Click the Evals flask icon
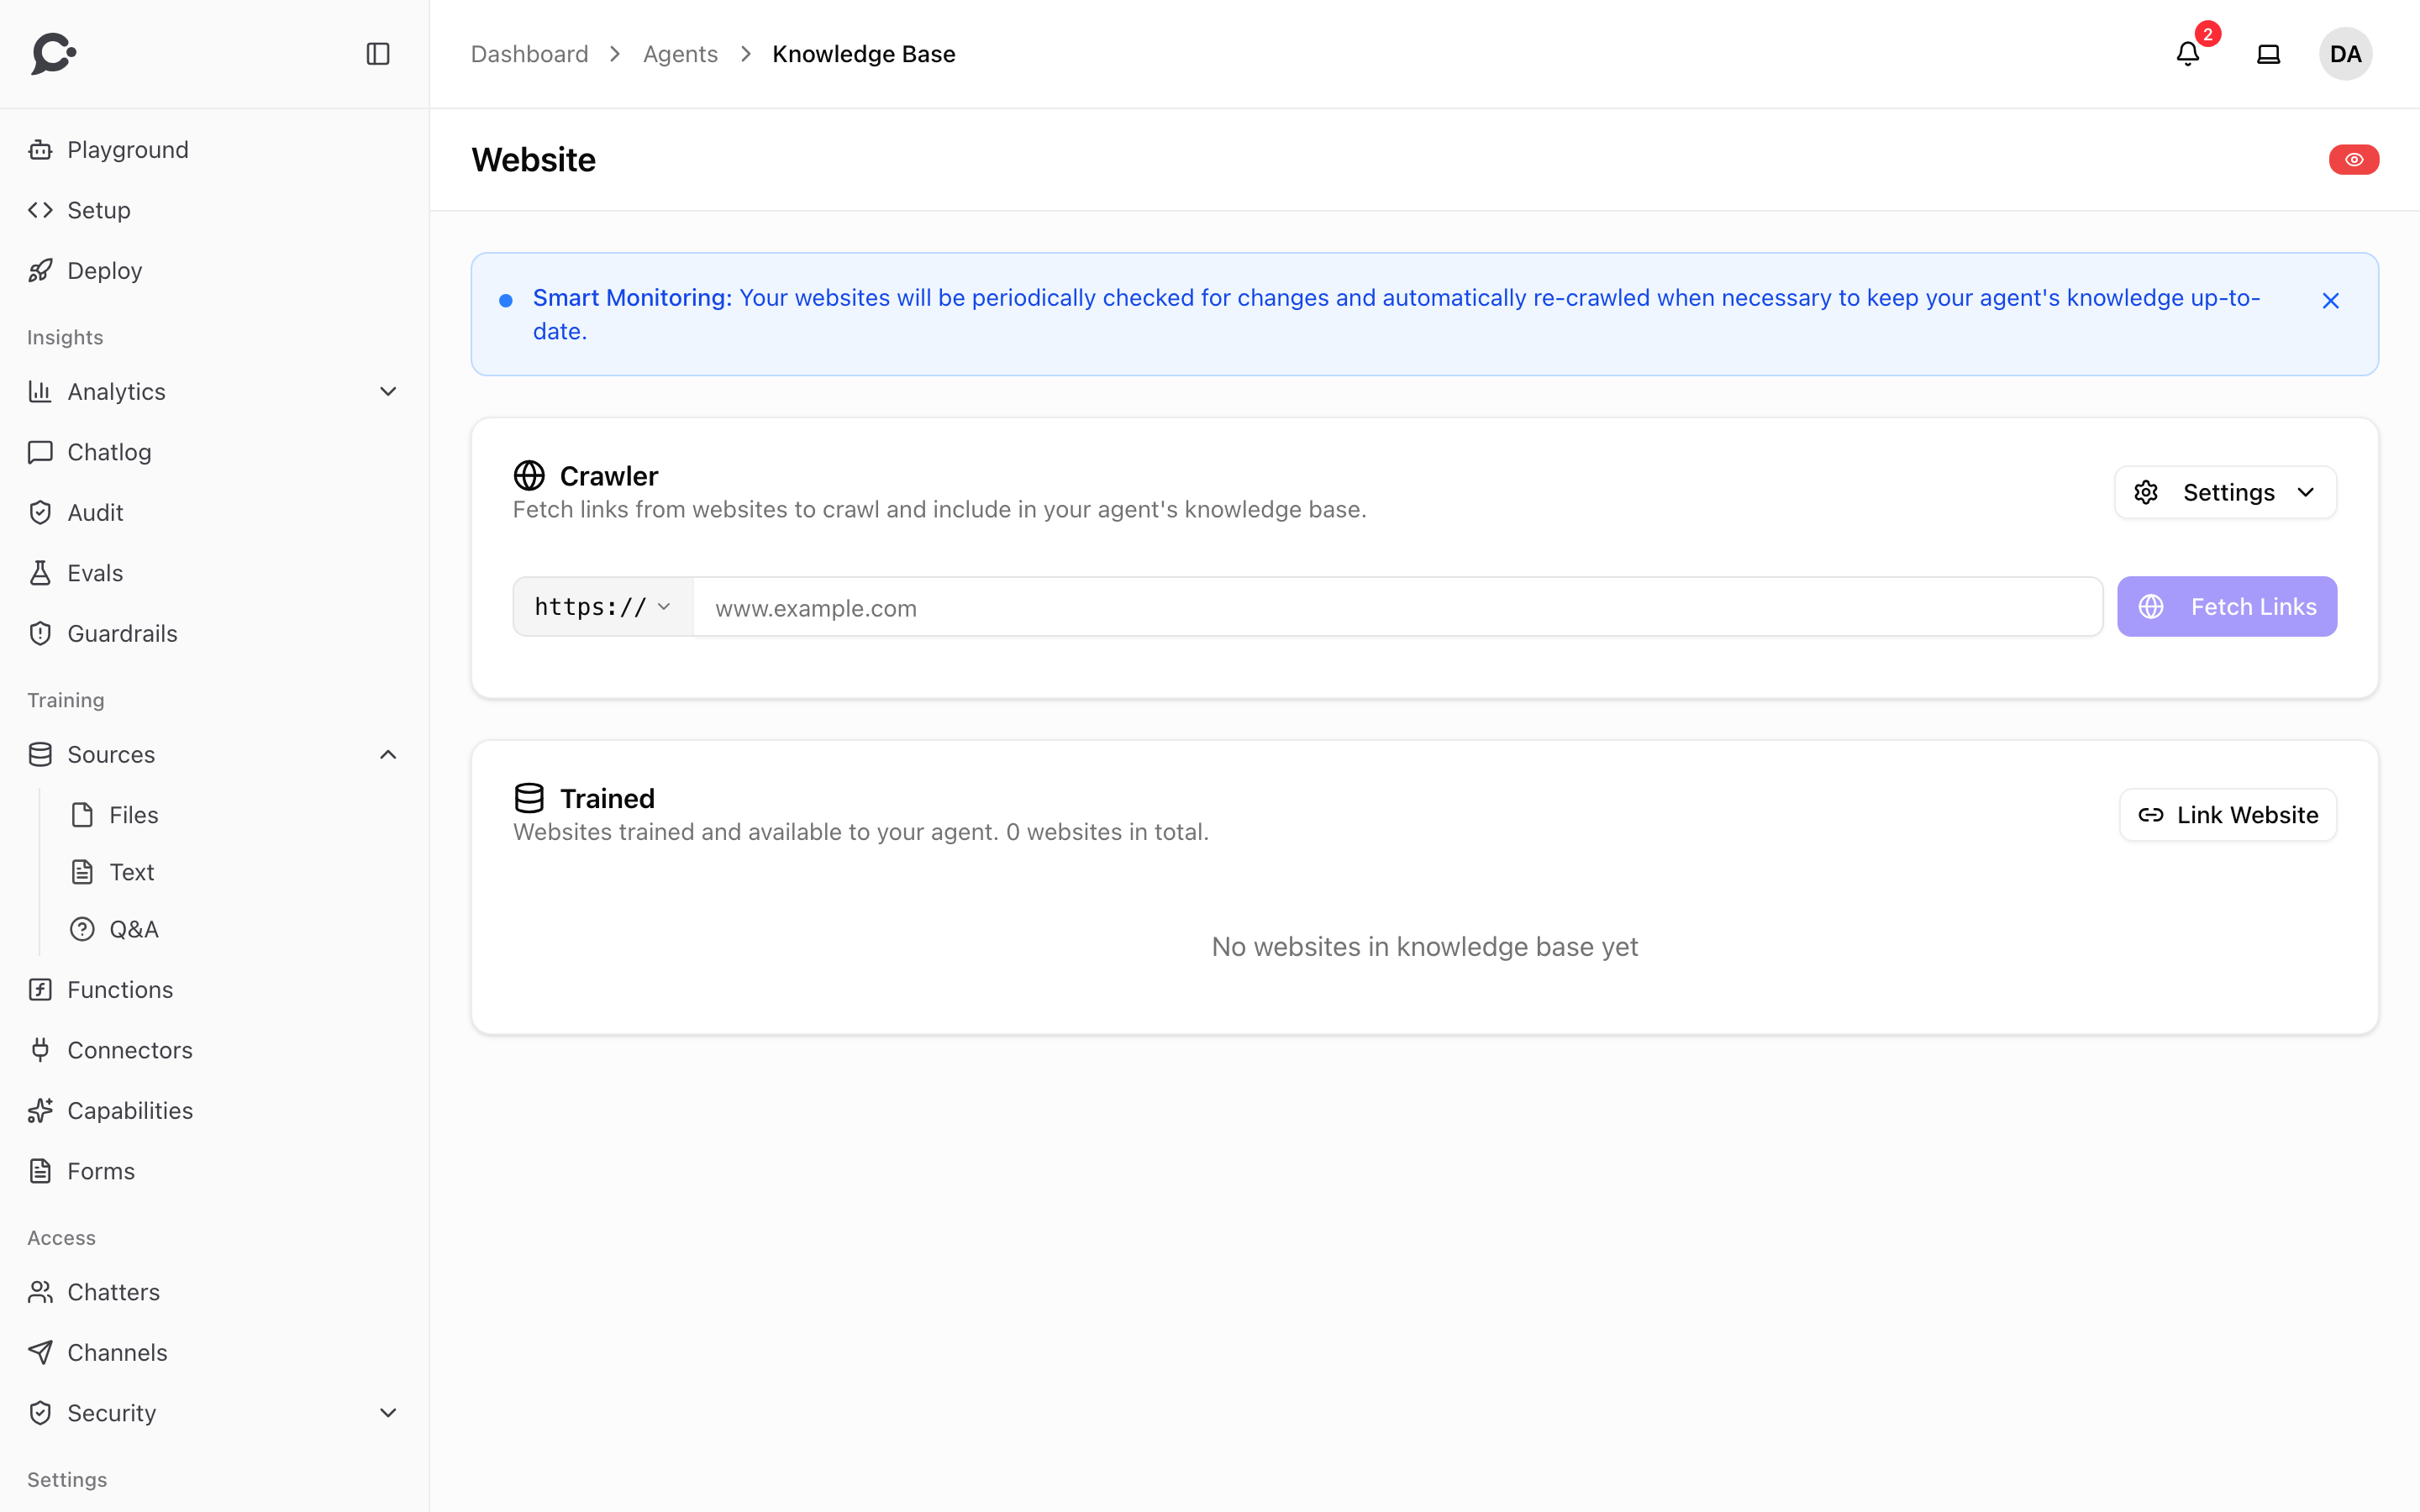The height and width of the screenshot is (1512, 2420). 40,573
